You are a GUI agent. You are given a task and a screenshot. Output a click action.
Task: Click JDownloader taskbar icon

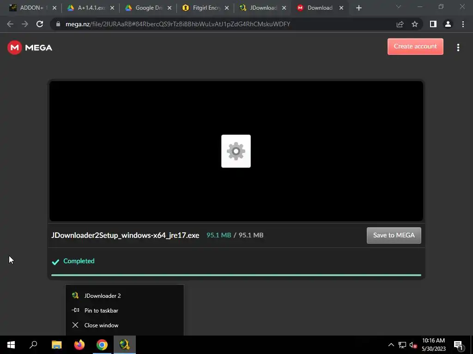(124, 345)
